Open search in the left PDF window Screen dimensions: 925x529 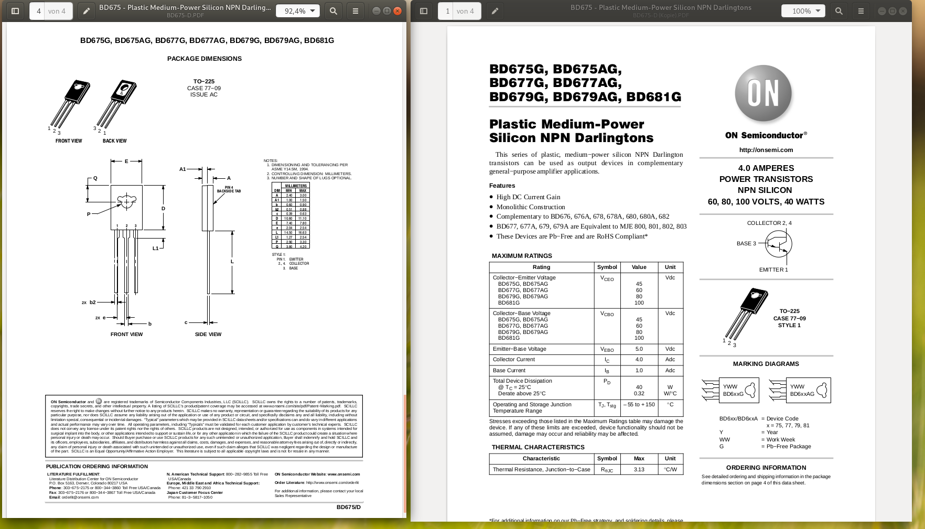(x=333, y=11)
